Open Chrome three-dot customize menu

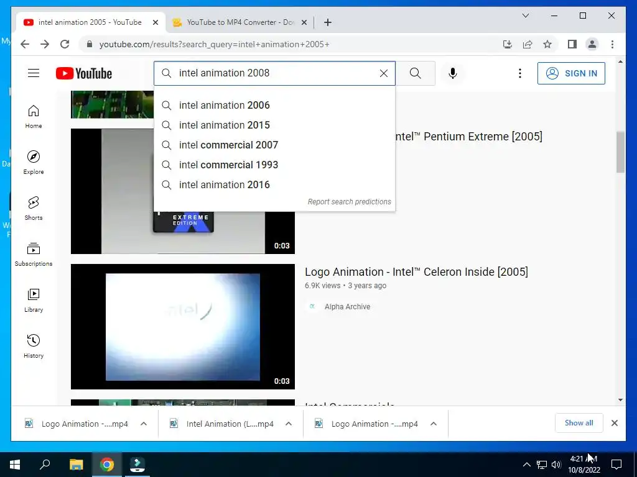[x=612, y=44]
